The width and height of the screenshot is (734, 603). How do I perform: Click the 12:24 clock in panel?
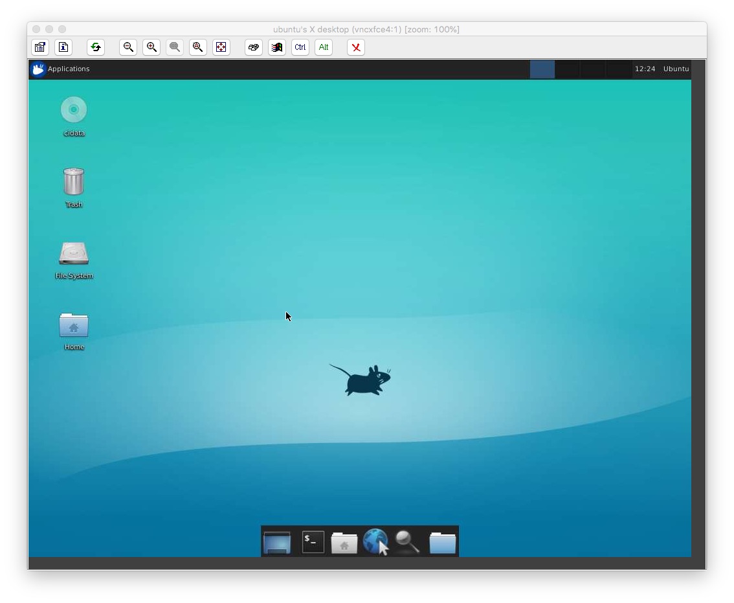(x=645, y=69)
